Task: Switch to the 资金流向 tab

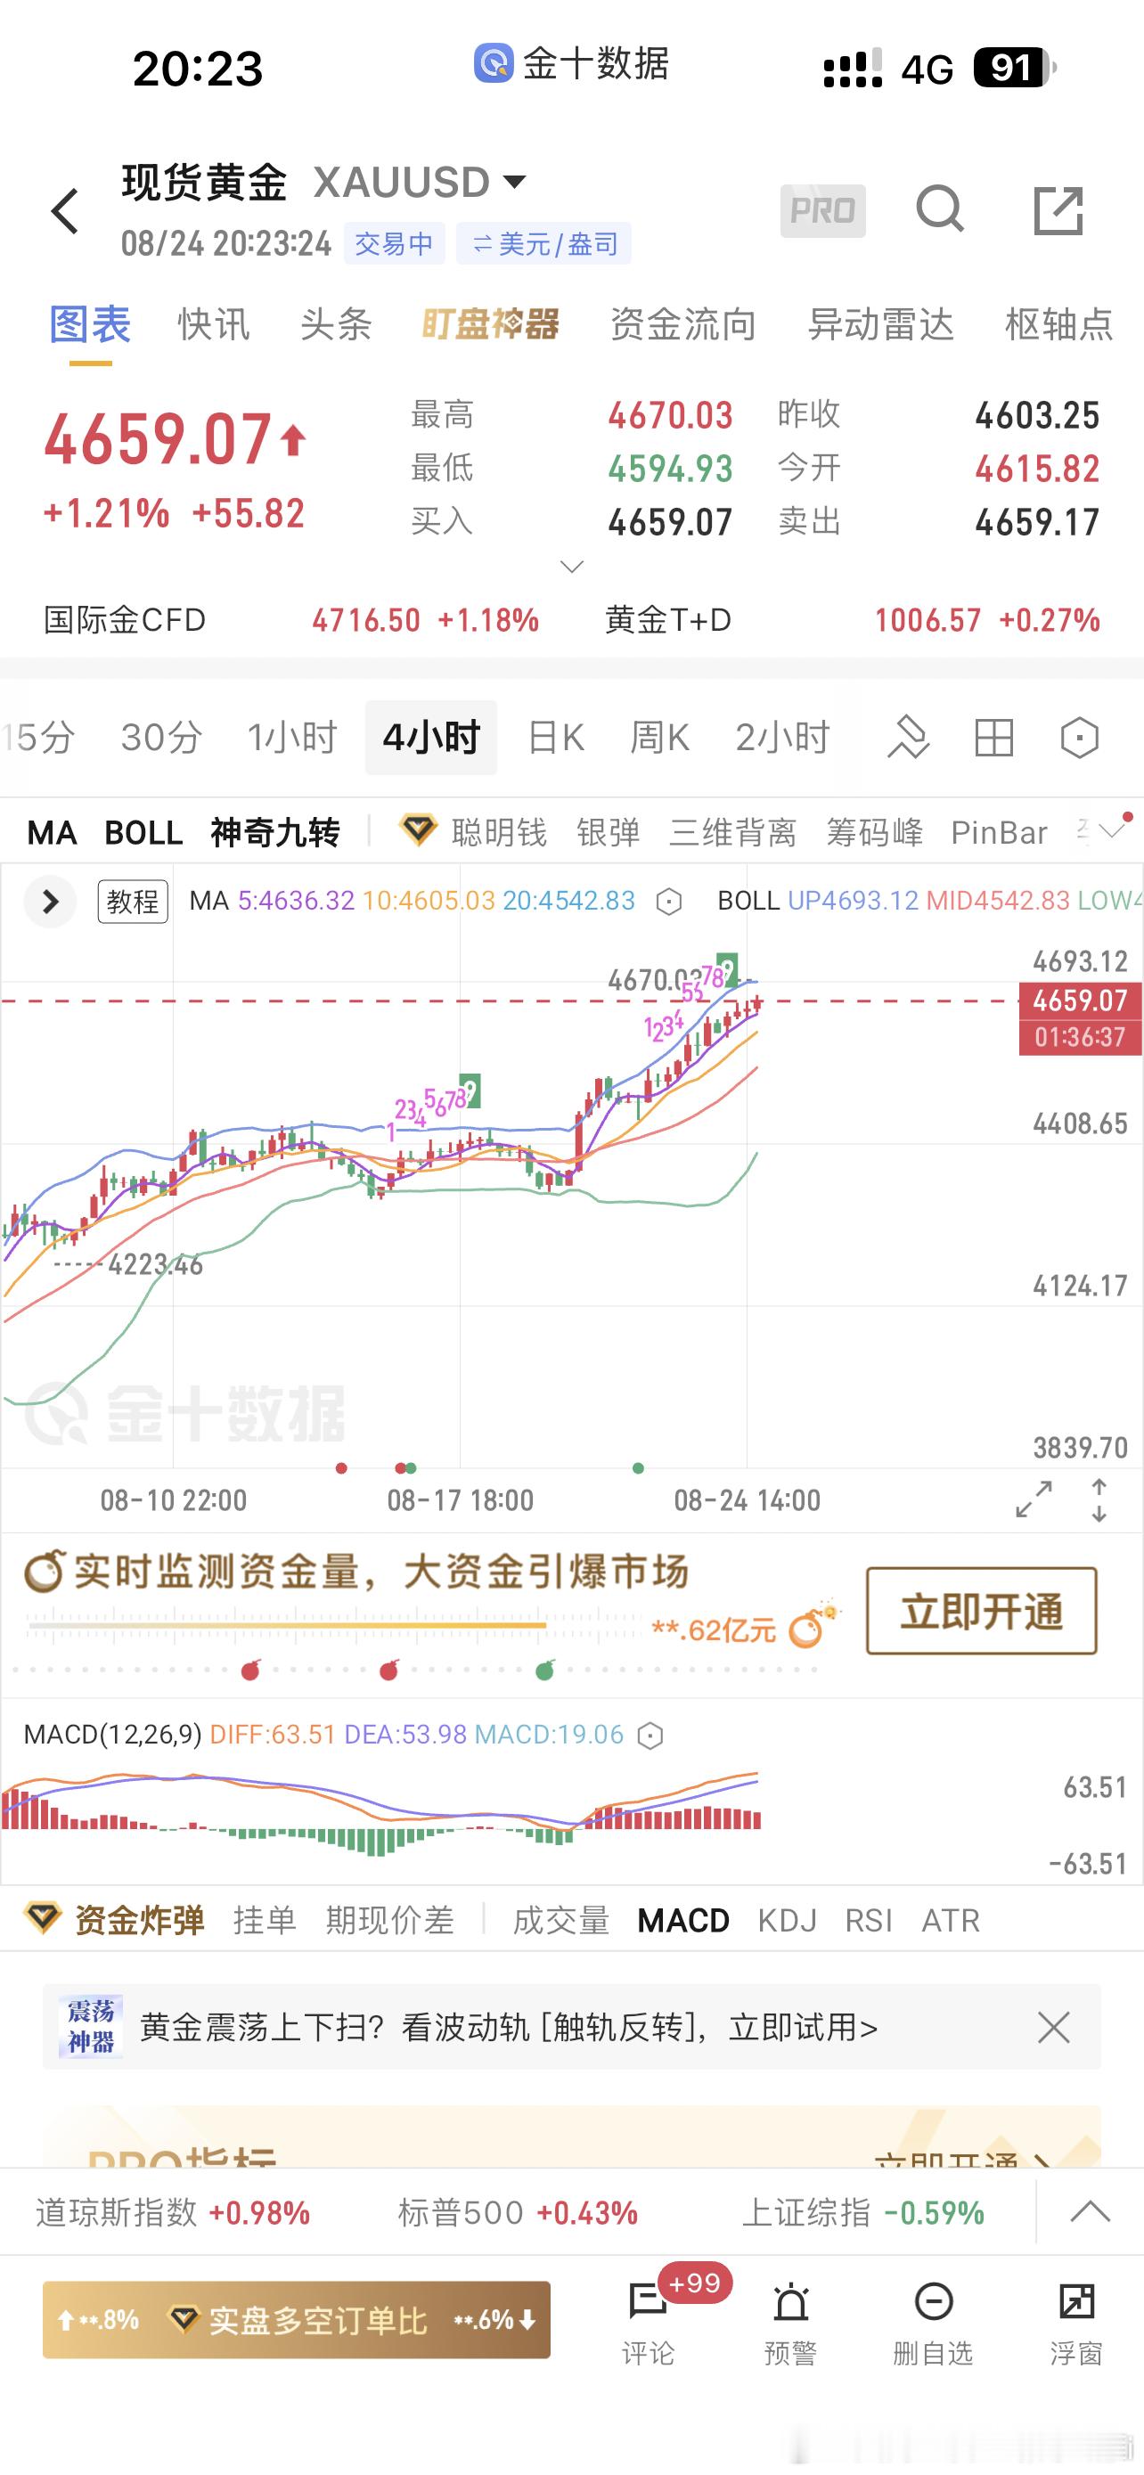Action: [x=683, y=325]
